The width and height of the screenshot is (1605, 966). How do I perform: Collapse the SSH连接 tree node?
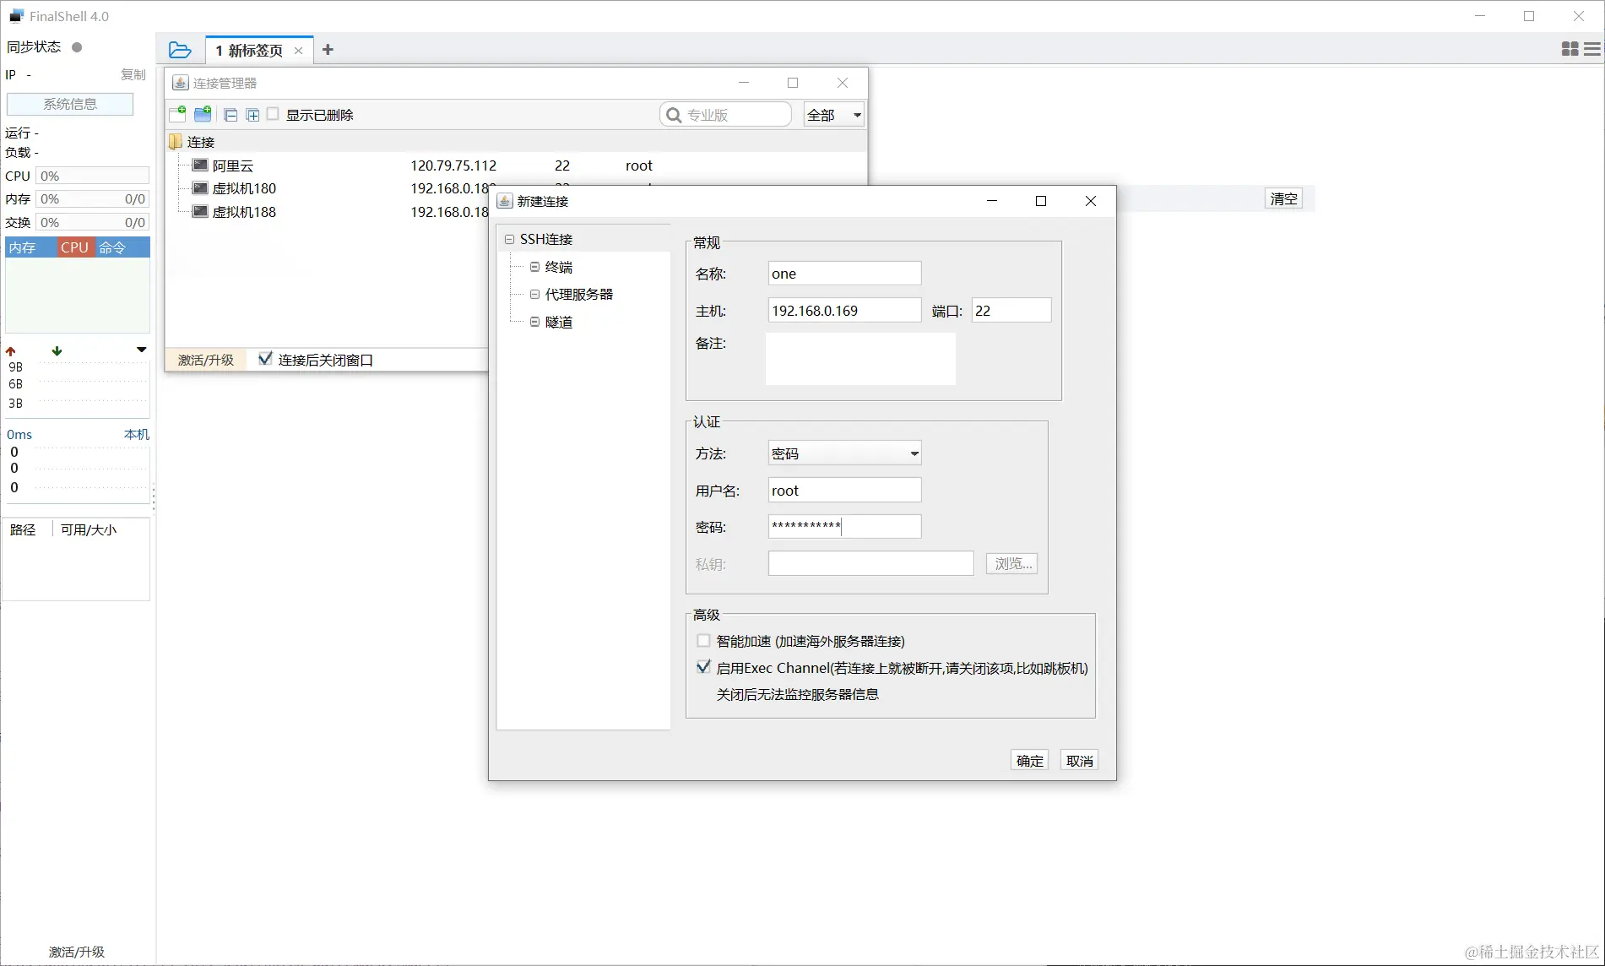pos(509,240)
